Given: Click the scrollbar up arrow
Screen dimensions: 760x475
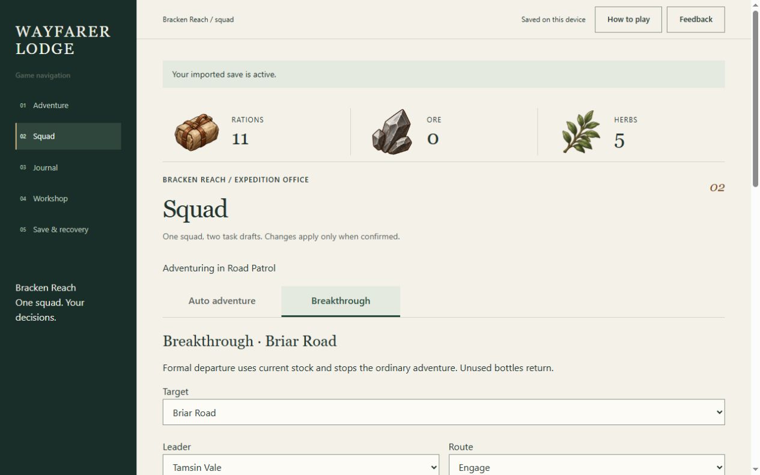Looking at the screenshot, I should click(755, 5).
